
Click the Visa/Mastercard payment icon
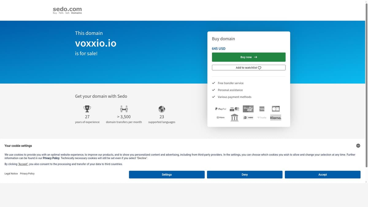click(234, 109)
